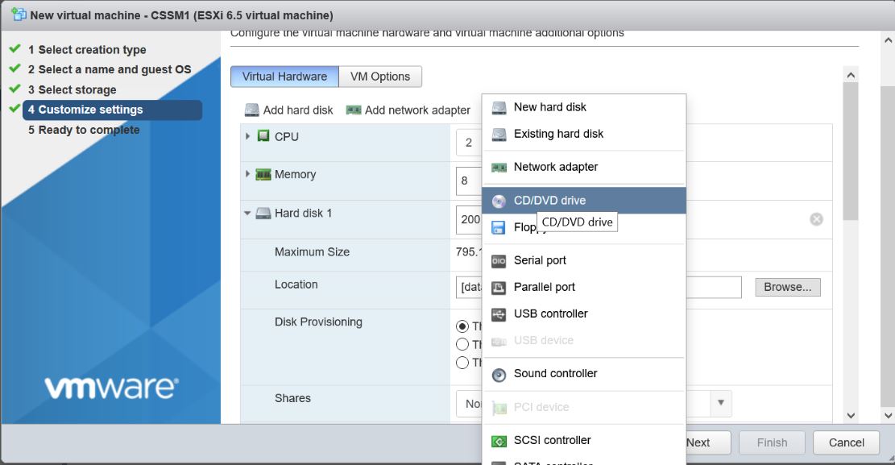Go to step 3 Select storage
Screen dimensions: 895x465
[x=72, y=89]
